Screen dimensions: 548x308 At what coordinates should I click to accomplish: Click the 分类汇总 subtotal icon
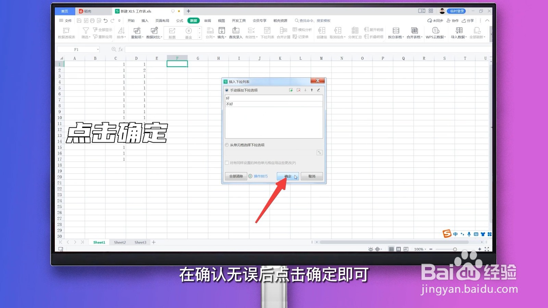click(355, 33)
